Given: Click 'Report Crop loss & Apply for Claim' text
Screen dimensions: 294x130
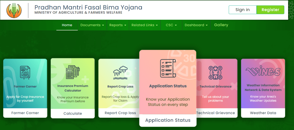Looking at the screenshot, I should 120,99.
